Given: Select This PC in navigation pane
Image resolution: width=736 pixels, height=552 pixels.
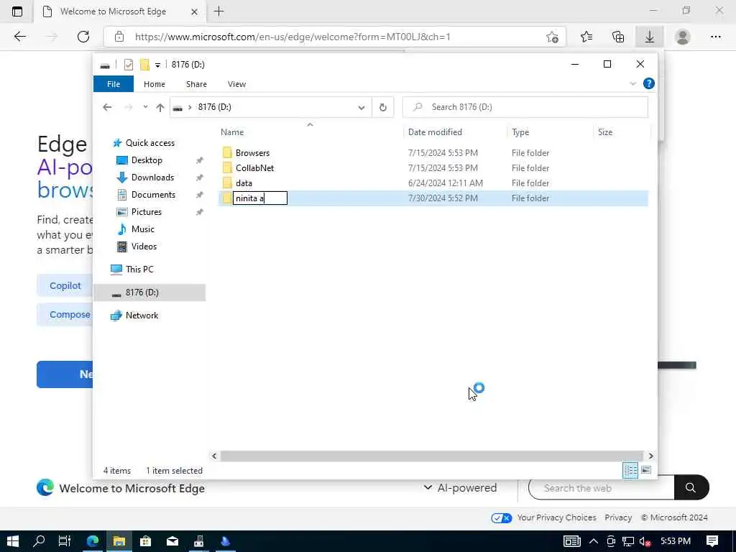Looking at the screenshot, I should (x=139, y=270).
